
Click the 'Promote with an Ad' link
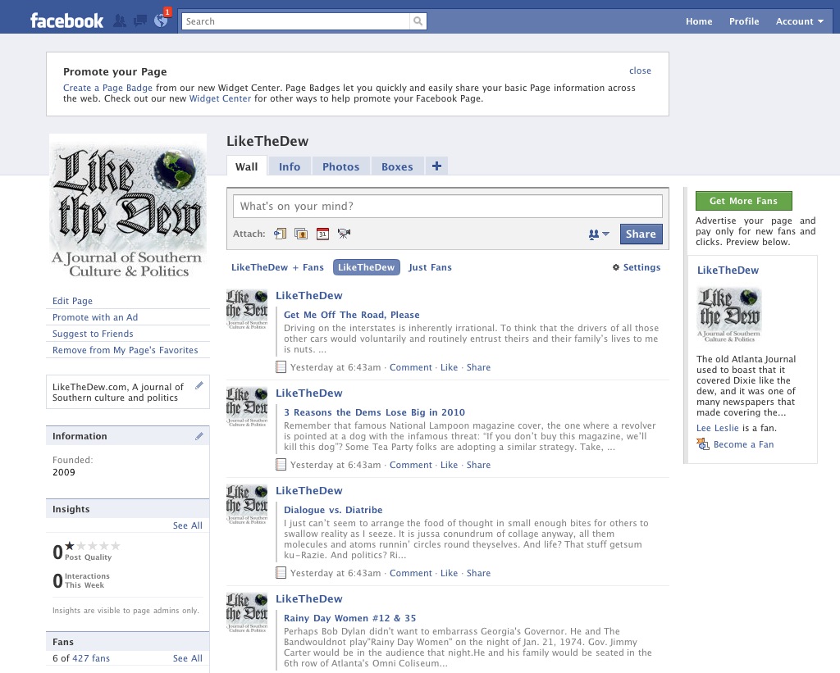[95, 317]
